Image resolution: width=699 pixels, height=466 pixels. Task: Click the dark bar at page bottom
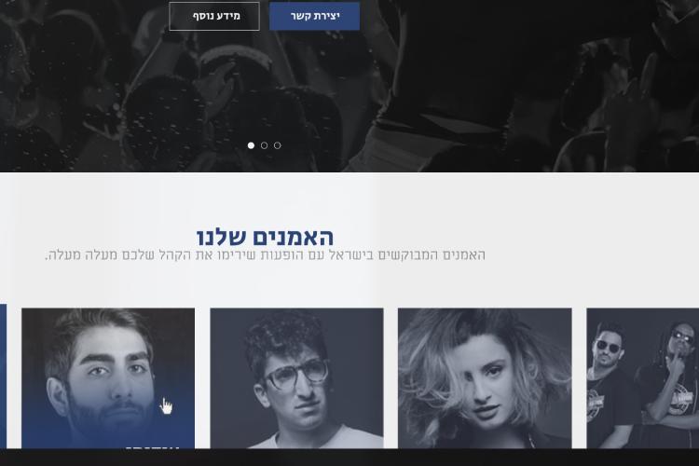click(349, 458)
